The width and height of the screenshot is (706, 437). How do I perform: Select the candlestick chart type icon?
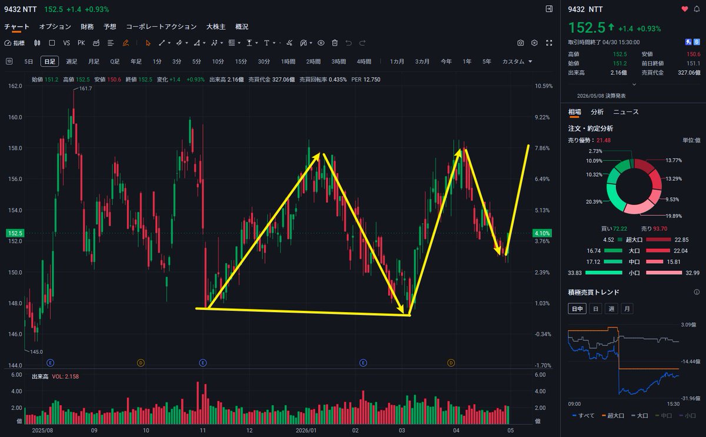point(38,43)
